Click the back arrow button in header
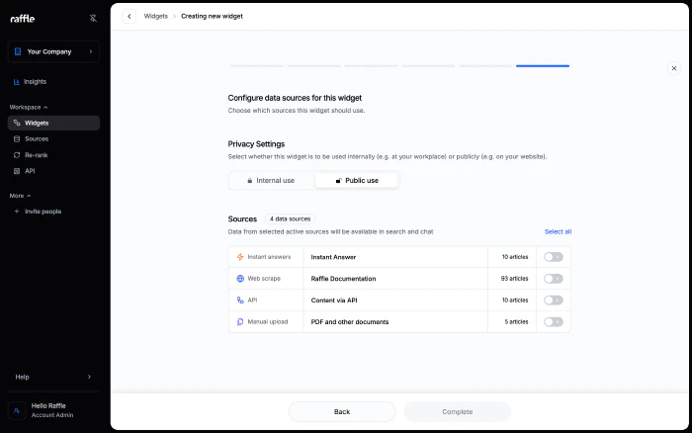 (x=129, y=17)
